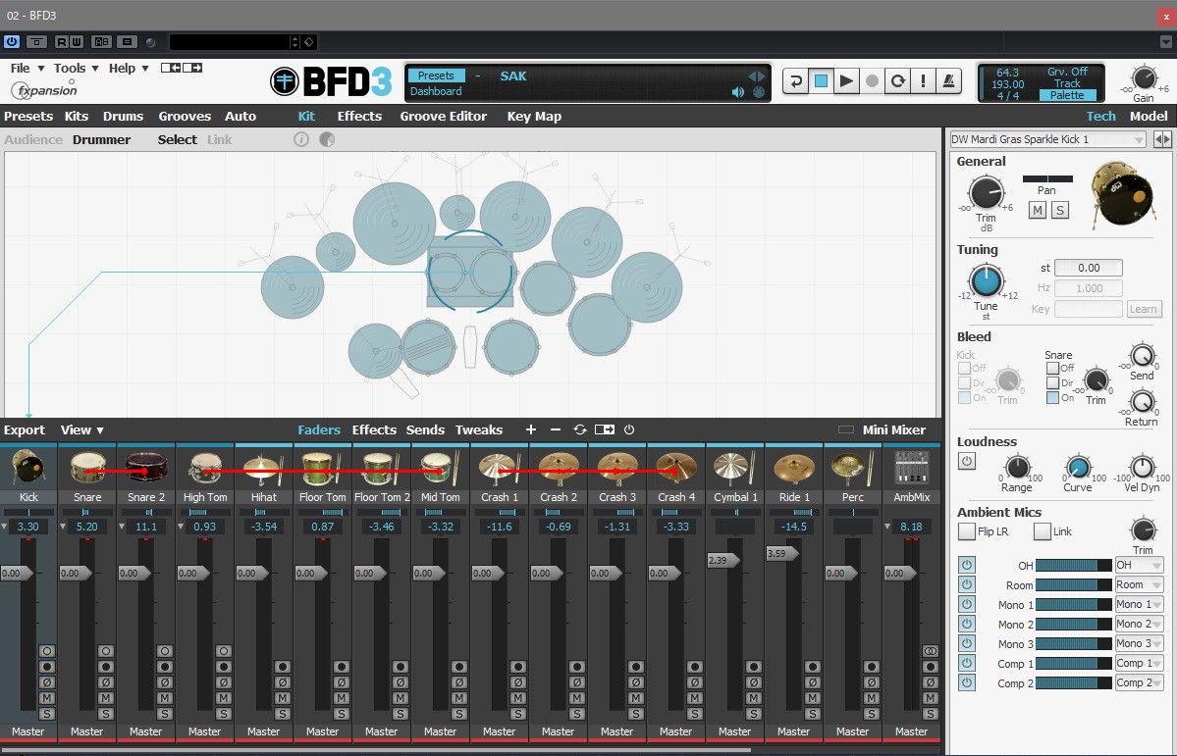Expand the AmbMix channel triangle beside 8.18
The height and width of the screenshot is (756, 1177).
click(x=887, y=527)
